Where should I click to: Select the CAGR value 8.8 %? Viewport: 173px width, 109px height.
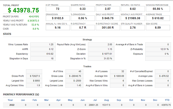point(36,29)
